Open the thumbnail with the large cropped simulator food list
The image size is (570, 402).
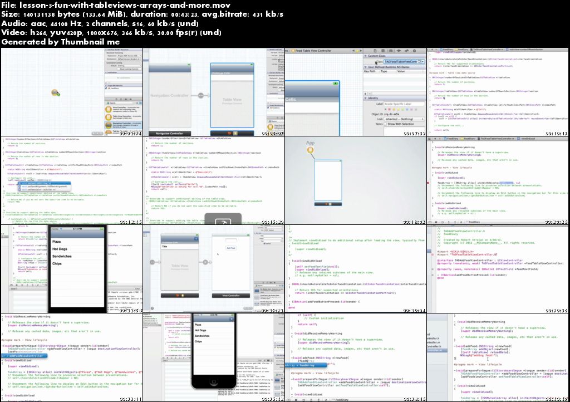[72, 269]
